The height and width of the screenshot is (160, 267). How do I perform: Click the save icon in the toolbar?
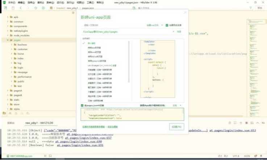pos(12,8)
